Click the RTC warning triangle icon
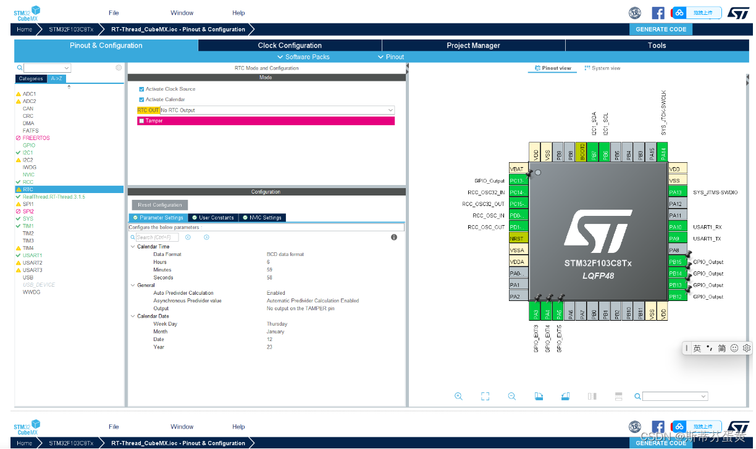 [x=19, y=189]
